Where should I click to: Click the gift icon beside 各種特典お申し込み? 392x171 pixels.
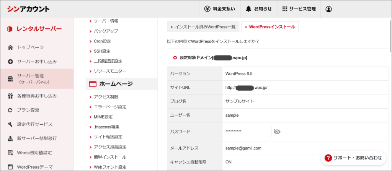10,96
